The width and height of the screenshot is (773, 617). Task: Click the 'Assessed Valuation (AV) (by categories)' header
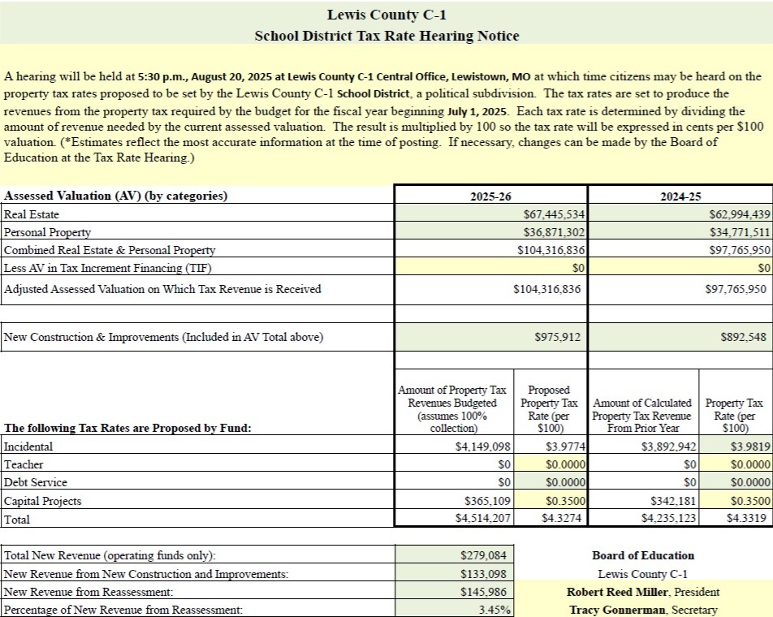[x=116, y=196]
